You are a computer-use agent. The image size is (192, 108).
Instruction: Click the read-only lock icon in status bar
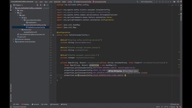tap(177, 107)
